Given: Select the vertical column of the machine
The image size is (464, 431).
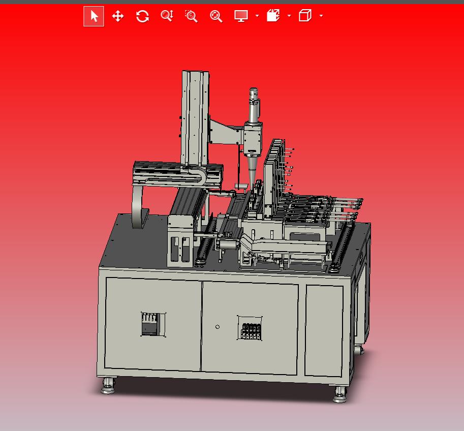Looking at the screenshot, I should 195,118.
